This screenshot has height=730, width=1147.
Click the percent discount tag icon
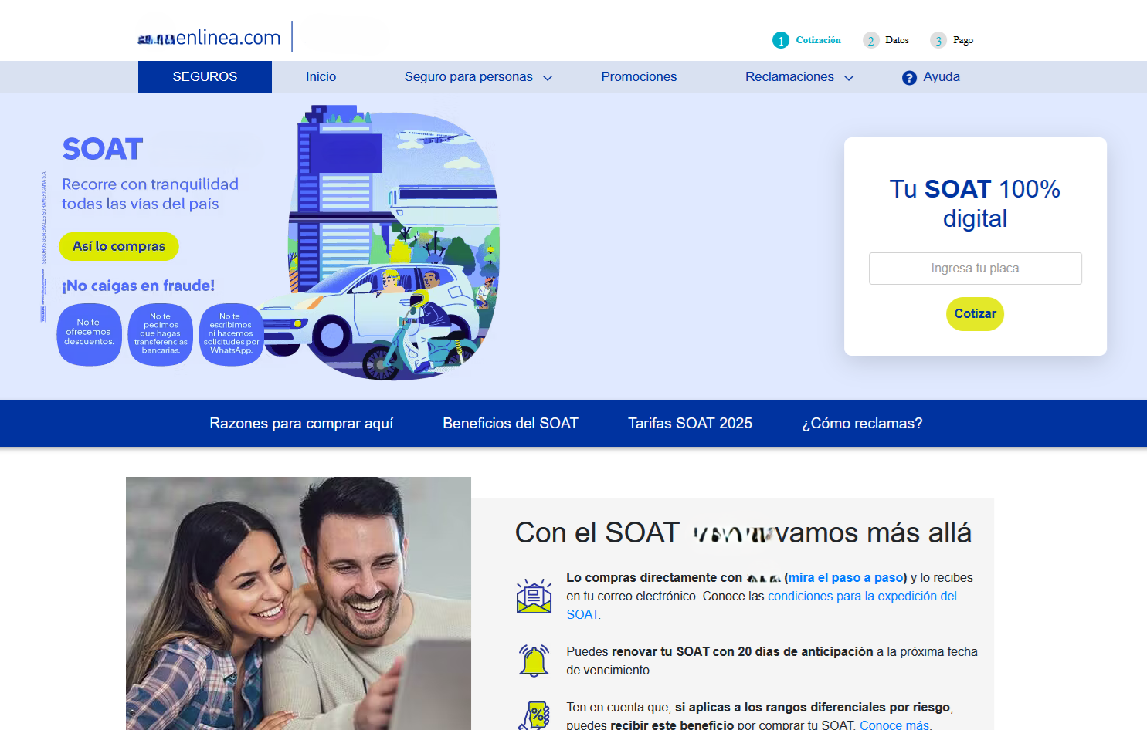coord(535,715)
